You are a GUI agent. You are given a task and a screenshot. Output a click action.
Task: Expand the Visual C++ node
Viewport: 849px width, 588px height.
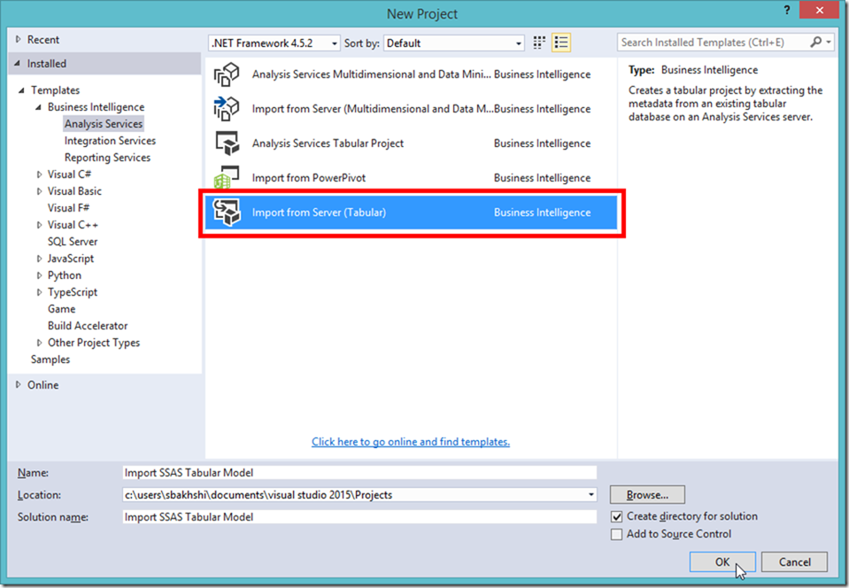[39, 225]
